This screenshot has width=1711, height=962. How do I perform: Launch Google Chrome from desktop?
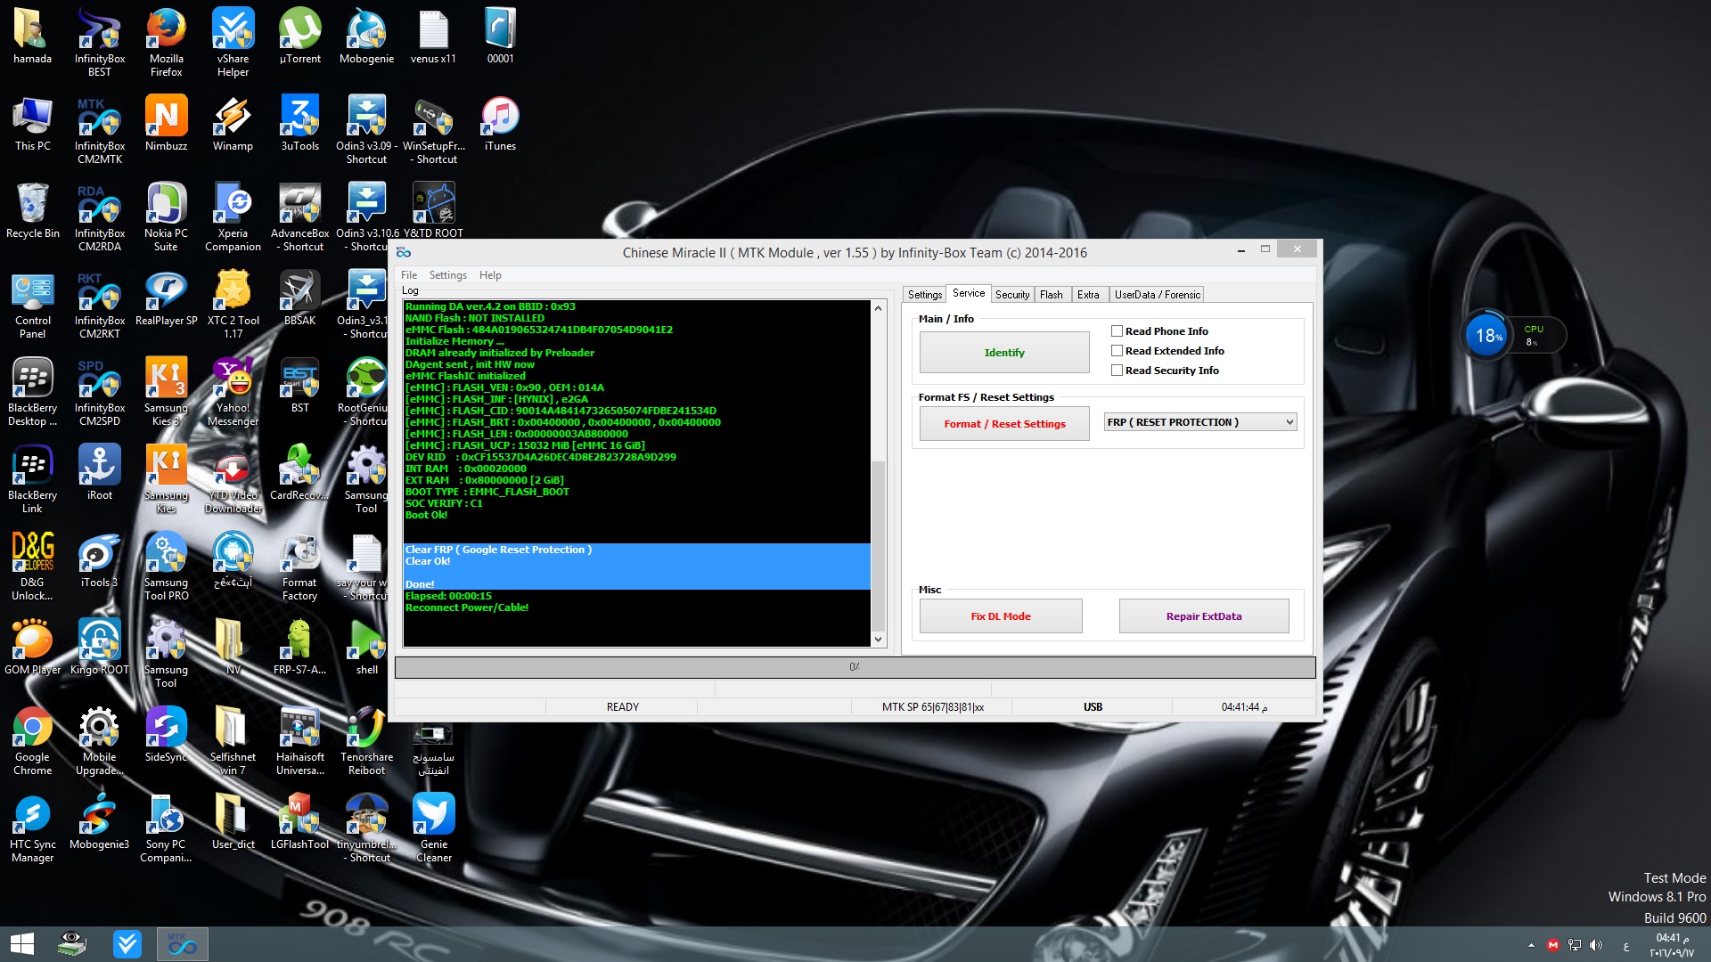tap(33, 740)
